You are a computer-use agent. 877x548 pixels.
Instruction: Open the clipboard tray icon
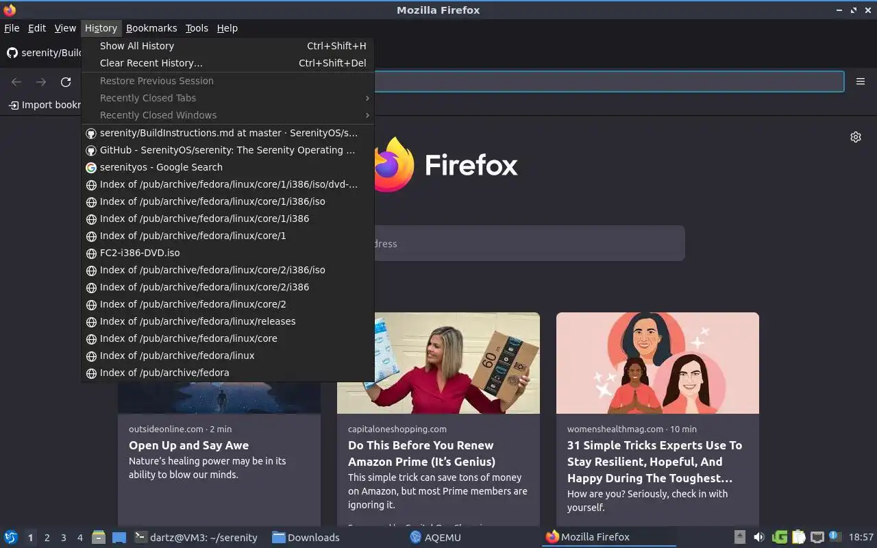tap(798, 537)
